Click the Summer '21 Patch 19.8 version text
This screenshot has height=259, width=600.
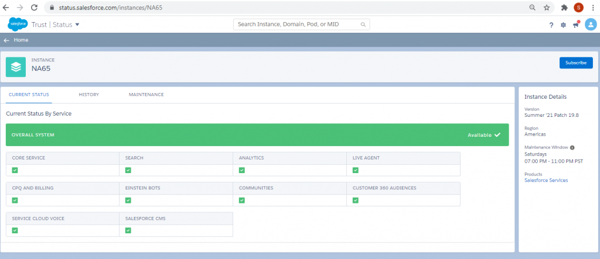[x=551, y=115]
